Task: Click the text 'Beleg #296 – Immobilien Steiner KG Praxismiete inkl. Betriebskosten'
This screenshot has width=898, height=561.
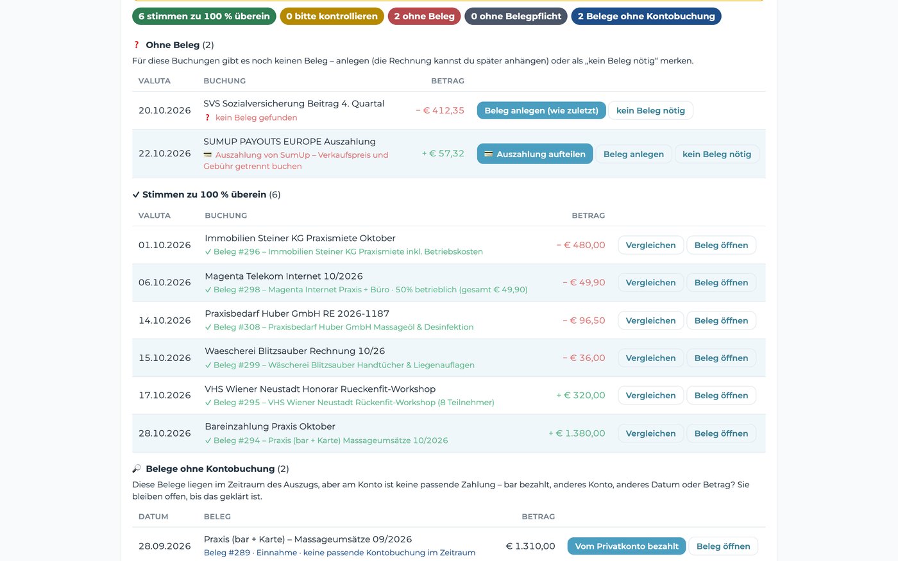Action: [348, 252]
